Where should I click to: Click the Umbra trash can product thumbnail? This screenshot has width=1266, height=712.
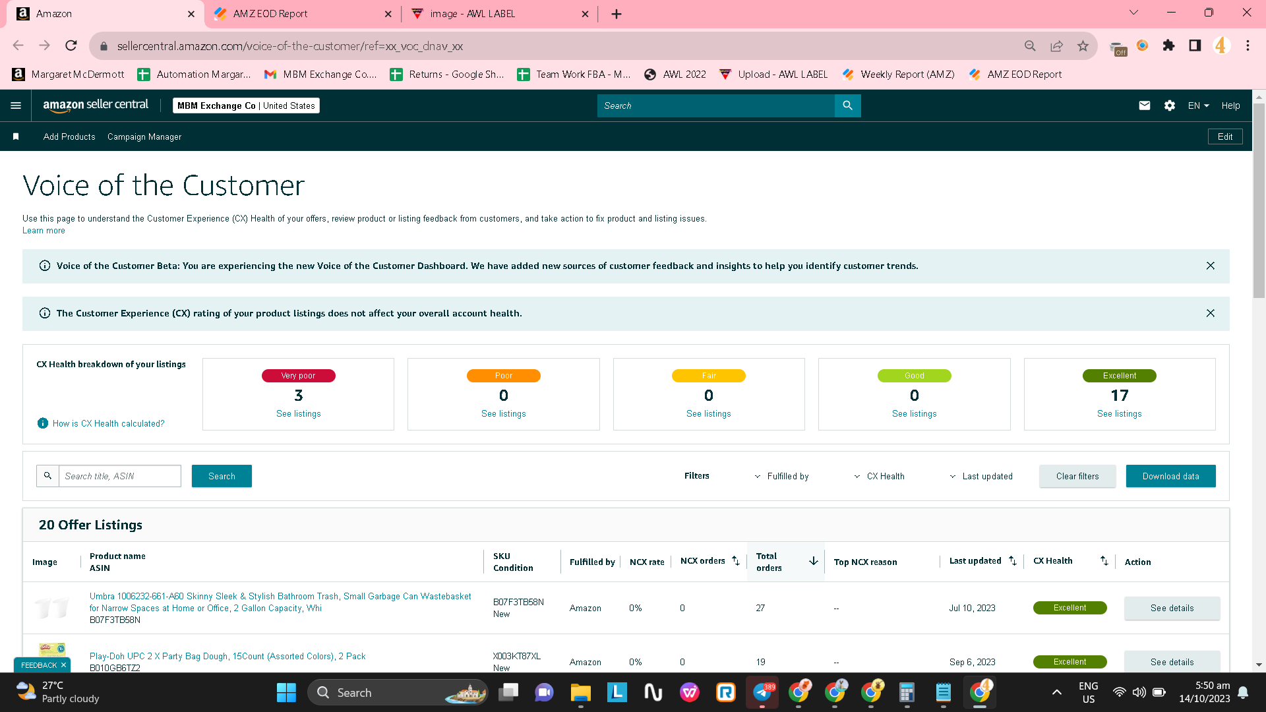click(51, 608)
